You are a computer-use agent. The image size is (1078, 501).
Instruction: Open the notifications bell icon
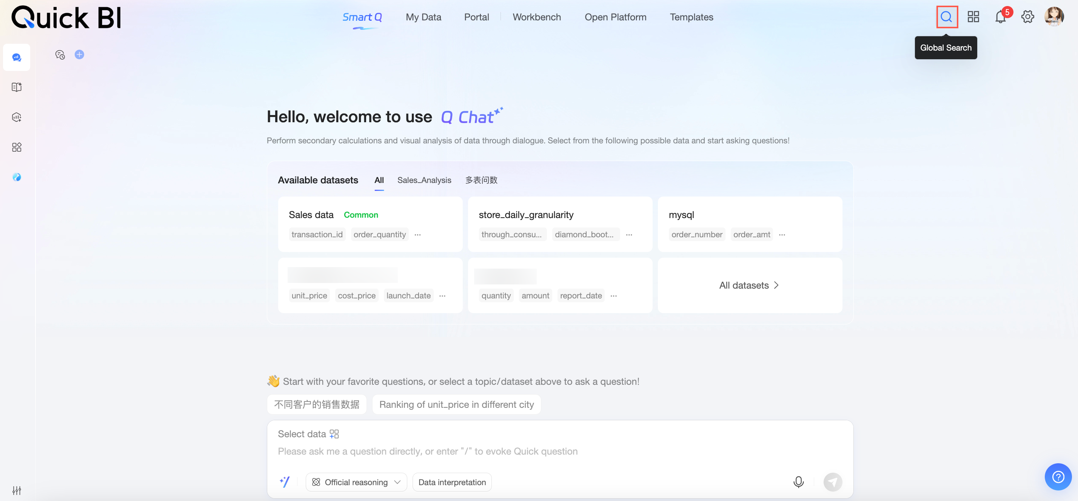pos(1000,17)
